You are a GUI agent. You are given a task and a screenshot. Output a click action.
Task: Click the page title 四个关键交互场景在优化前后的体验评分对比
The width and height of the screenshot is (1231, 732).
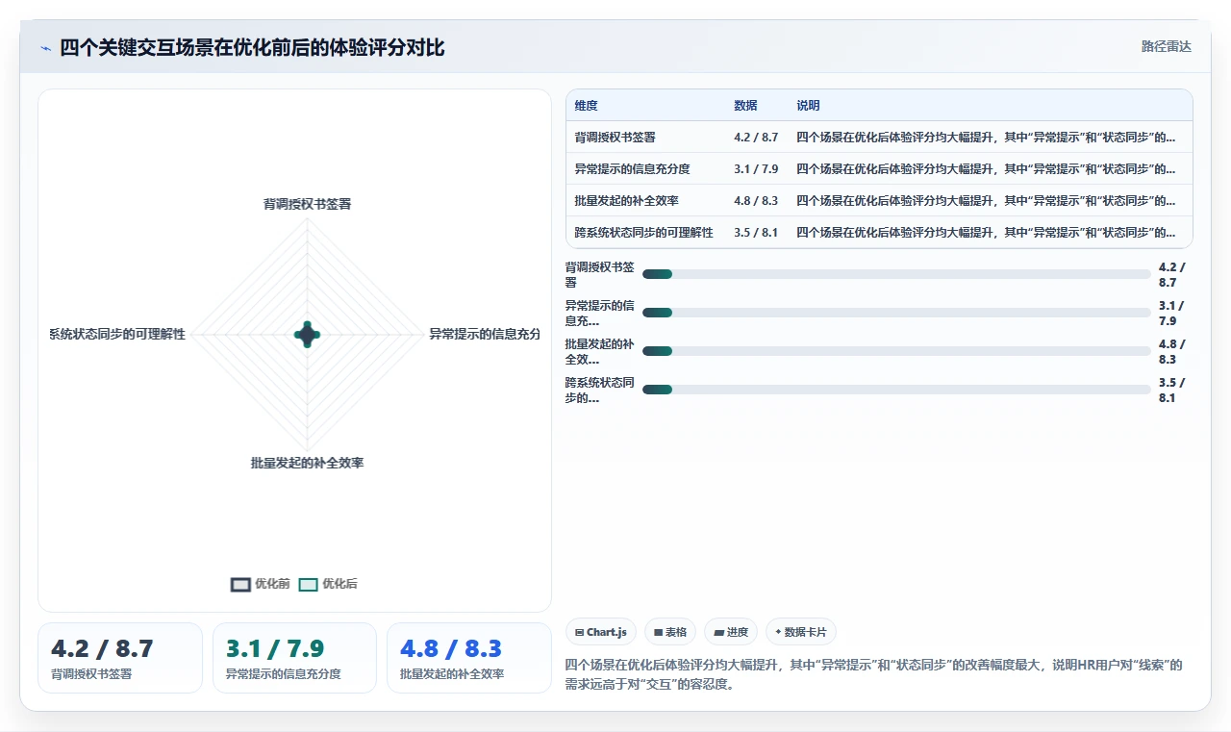point(252,48)
